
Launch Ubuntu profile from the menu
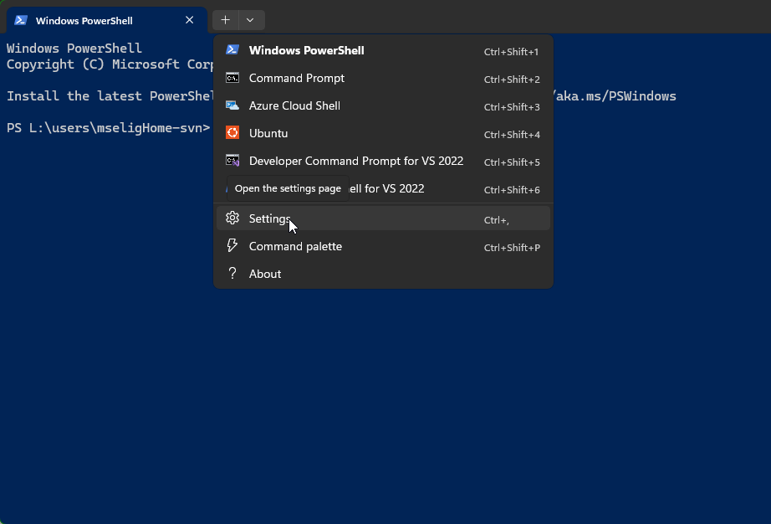click(268, 133)
